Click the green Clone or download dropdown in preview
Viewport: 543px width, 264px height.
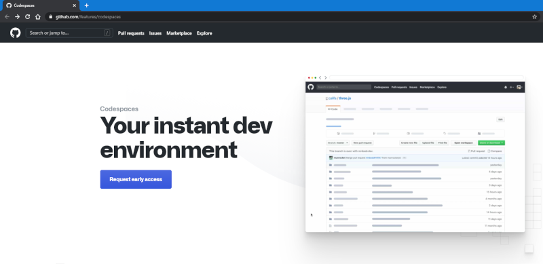[x=491, y=143]
